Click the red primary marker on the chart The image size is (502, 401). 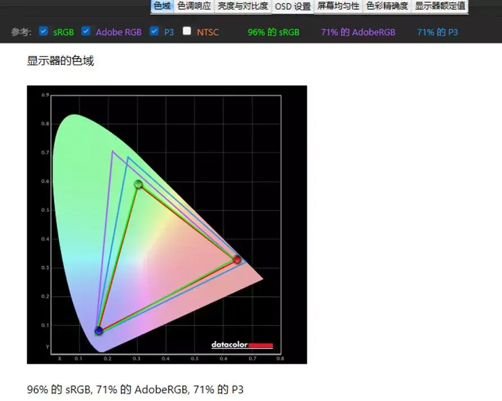coord(237,259)
